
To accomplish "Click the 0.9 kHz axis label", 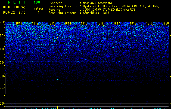I will (x=2, y=63).
